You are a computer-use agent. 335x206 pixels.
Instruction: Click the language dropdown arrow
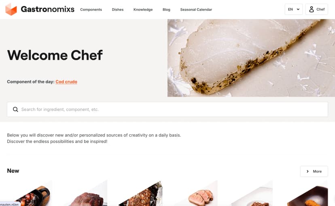tap(298, 9)
